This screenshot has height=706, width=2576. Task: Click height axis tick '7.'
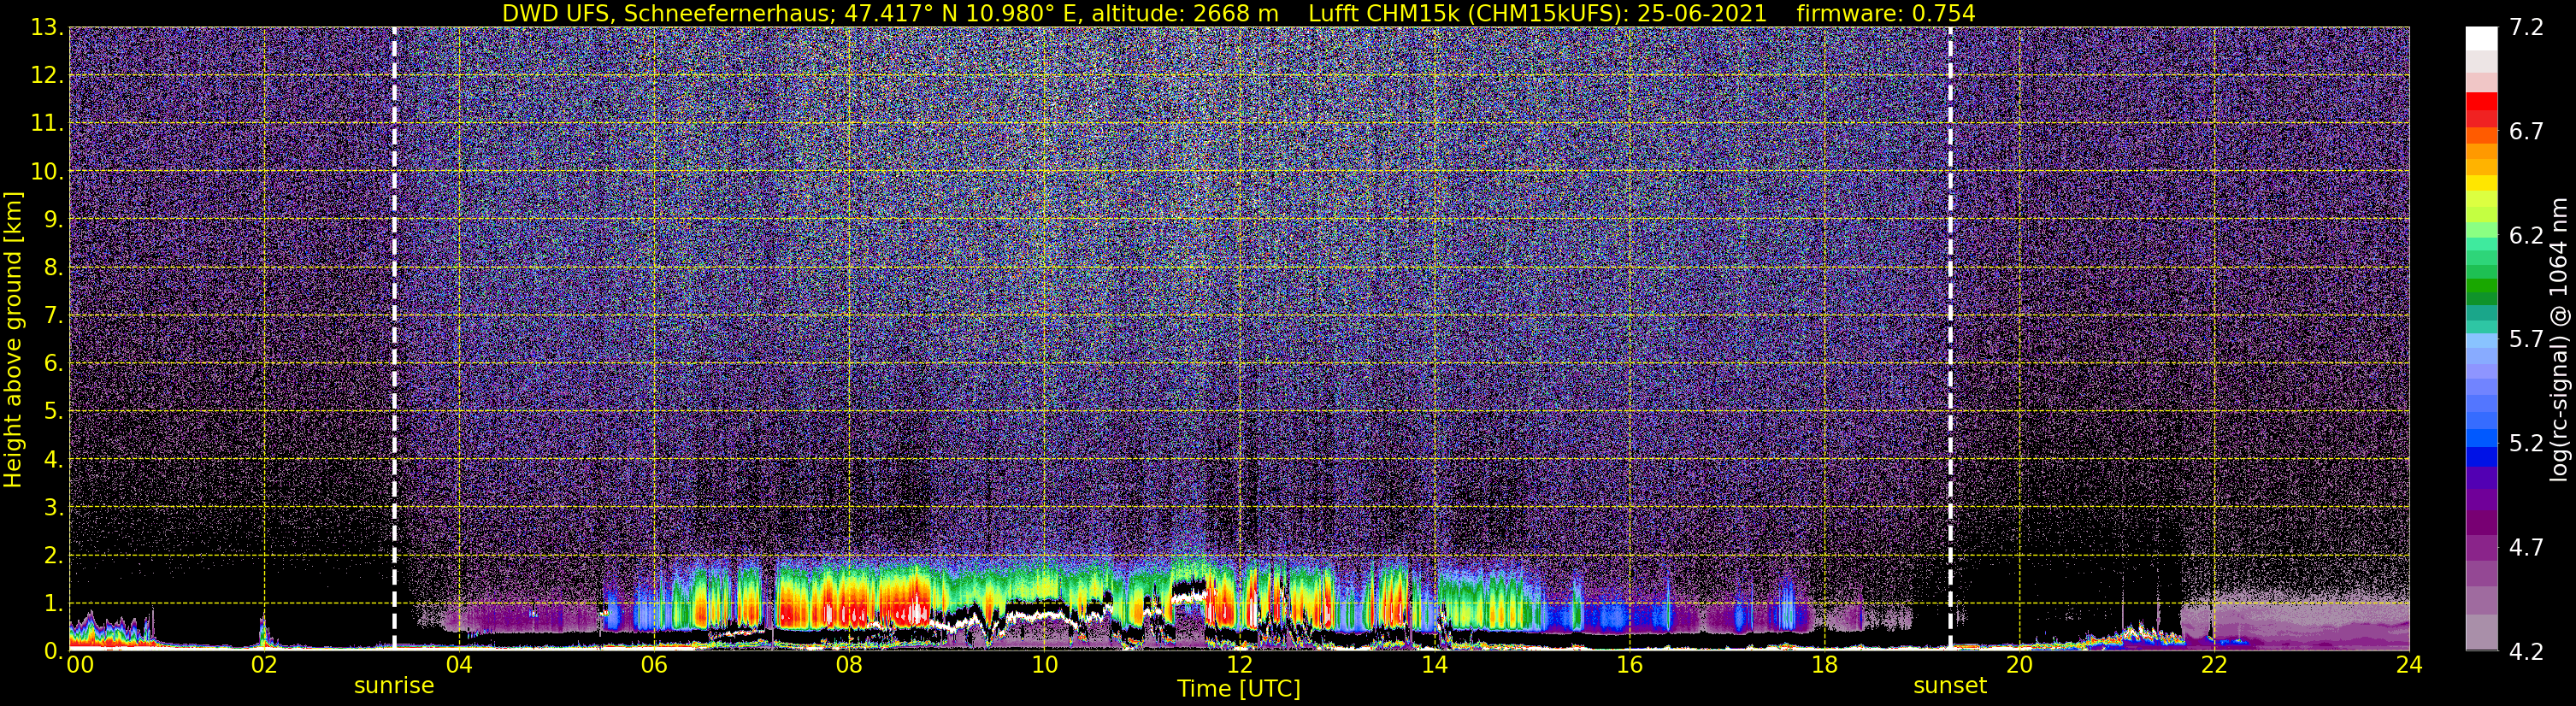53,315
